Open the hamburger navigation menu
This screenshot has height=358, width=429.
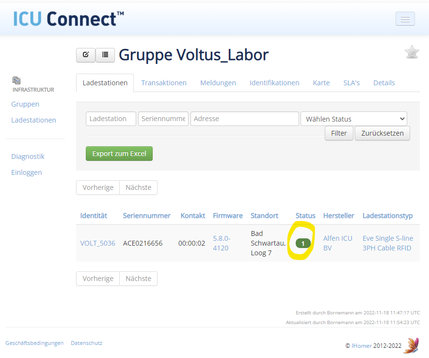tap(405, 19)
